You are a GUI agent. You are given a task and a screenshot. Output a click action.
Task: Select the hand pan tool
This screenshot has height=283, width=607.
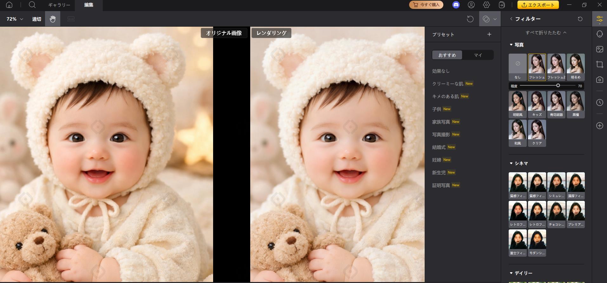coord(53,19)
